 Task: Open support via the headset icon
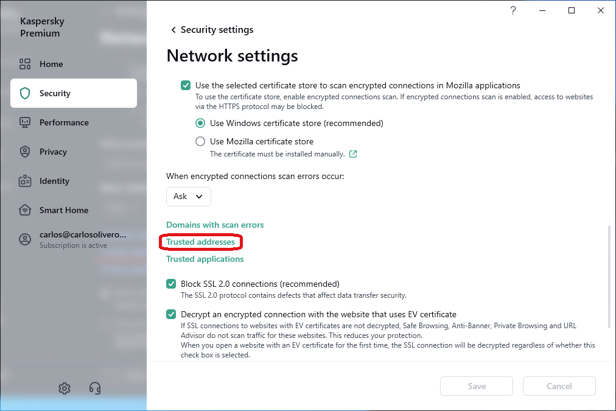coord(94,388)
